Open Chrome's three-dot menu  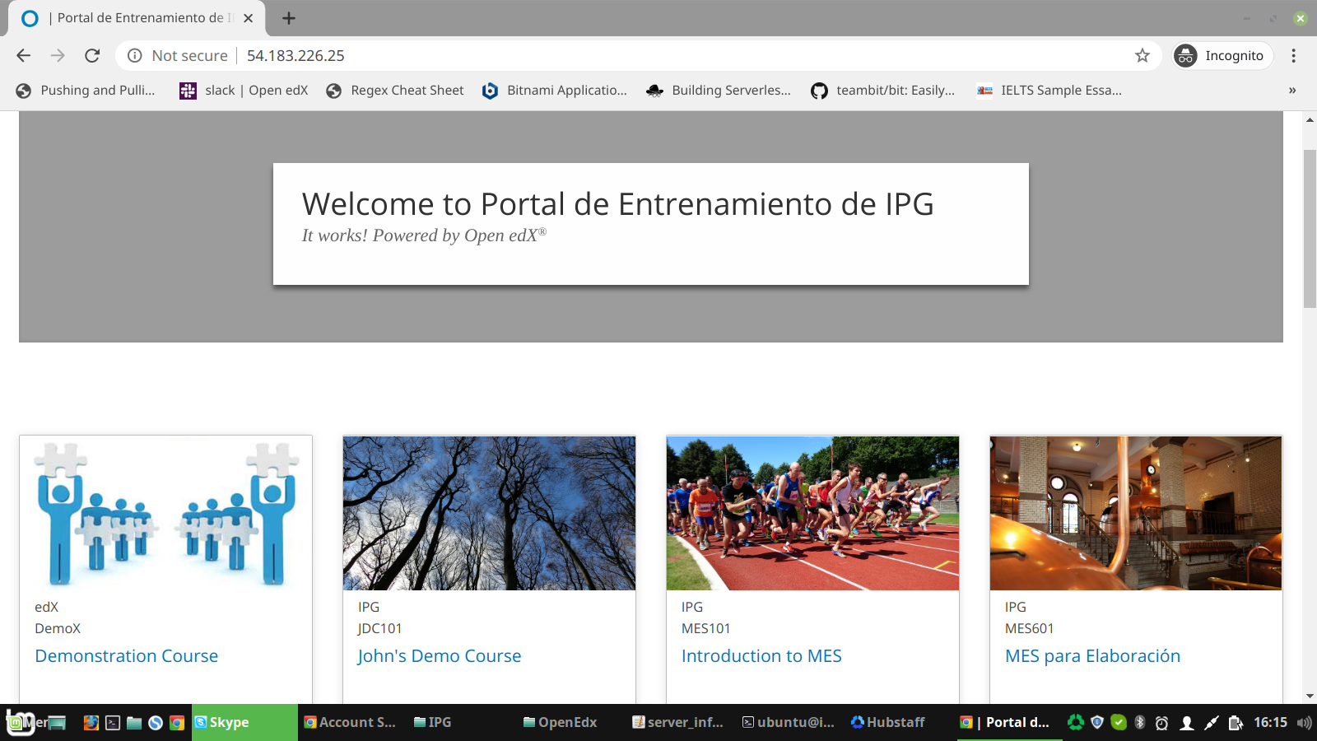tap(1292, 55)
